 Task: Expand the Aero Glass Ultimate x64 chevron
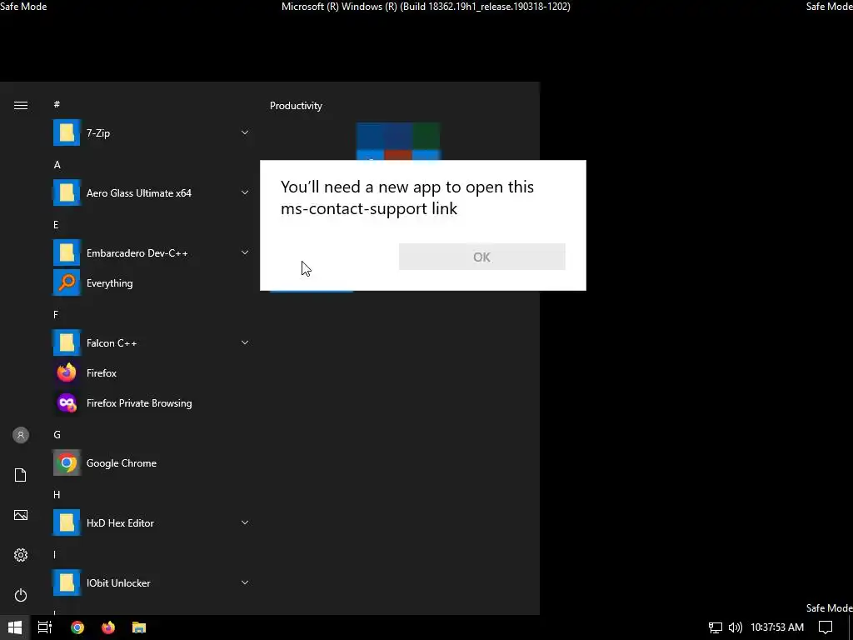(245, 192)
